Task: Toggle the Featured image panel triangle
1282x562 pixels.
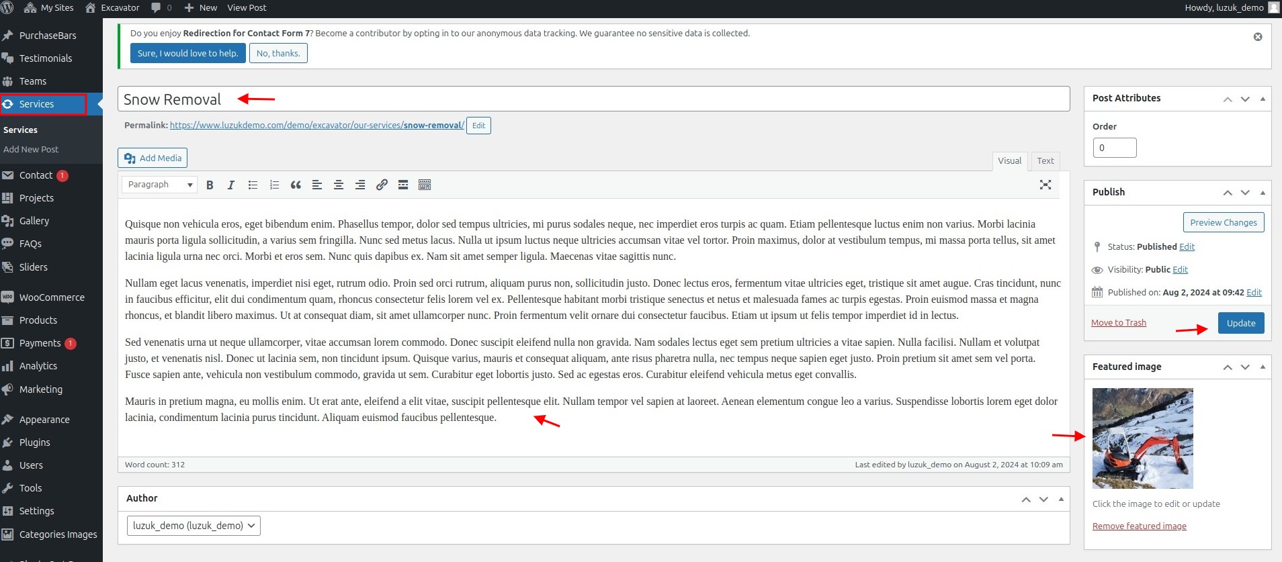Action: 1263,367
